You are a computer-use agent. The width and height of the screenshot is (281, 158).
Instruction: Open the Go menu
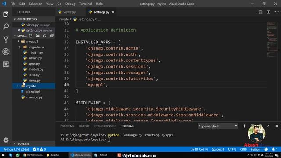click(59, 4)
